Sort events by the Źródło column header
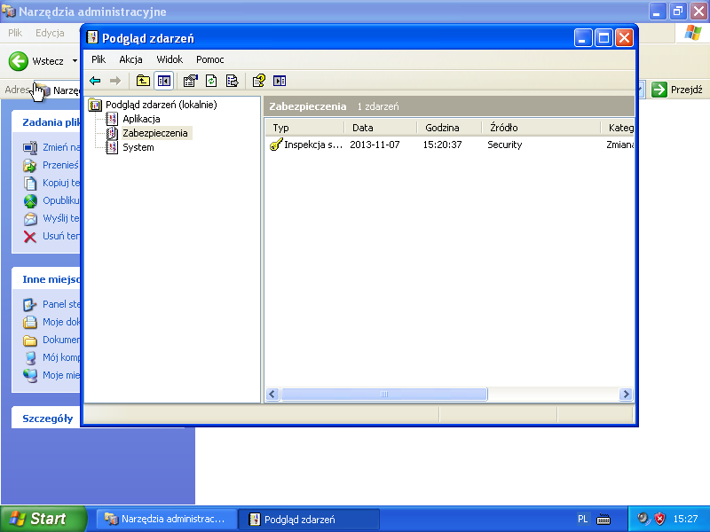Image resolution: width=710 pixels, height=532 pixels. pyautogui.click(x=503, y=128)
